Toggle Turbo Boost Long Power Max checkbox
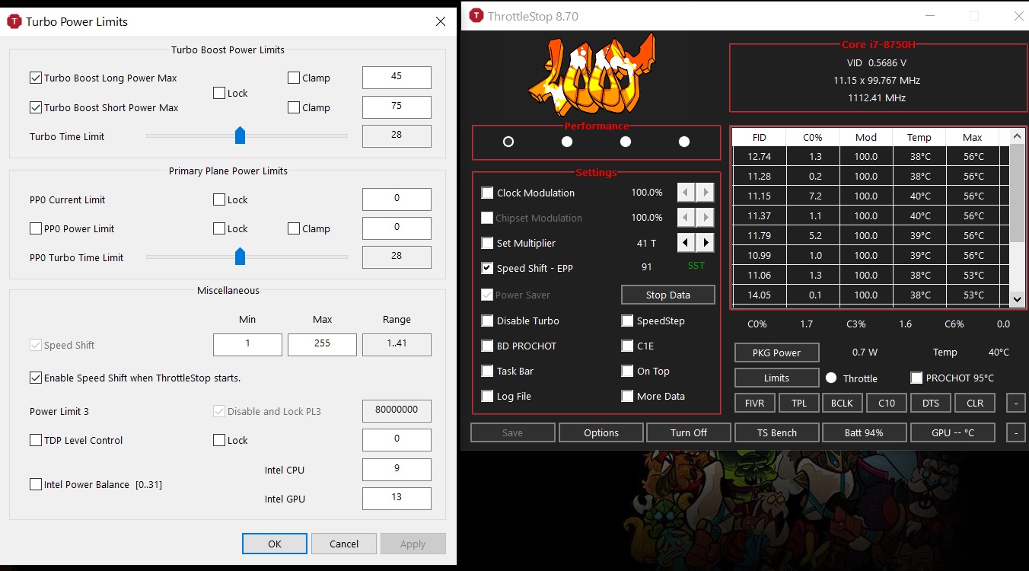 [x=36, y=78]
